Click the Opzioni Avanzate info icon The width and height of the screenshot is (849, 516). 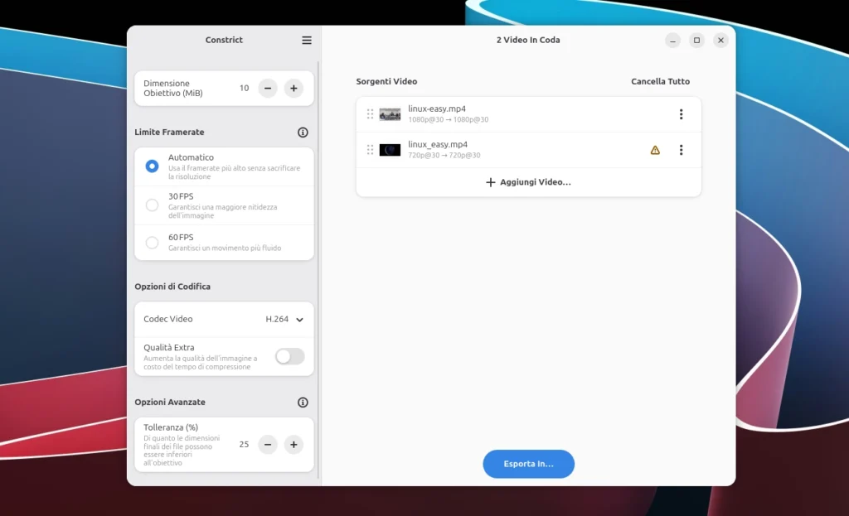pos(303,403)
